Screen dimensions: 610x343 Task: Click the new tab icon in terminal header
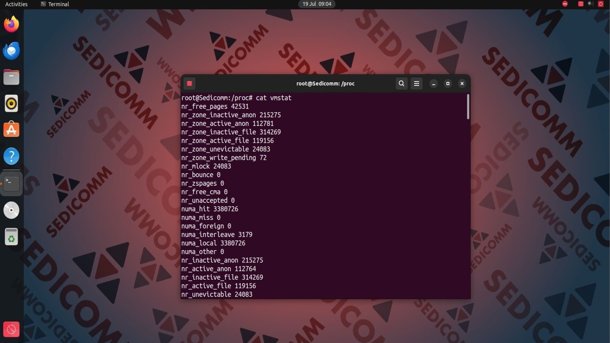[189, 84]
